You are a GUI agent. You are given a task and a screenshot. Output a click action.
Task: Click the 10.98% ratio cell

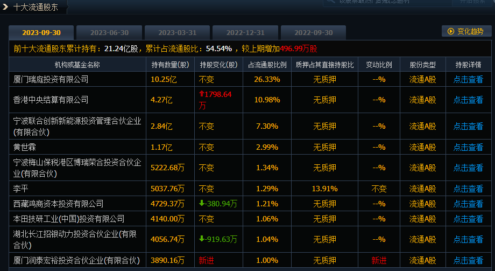pyautogui.click(x=267, y=100)
